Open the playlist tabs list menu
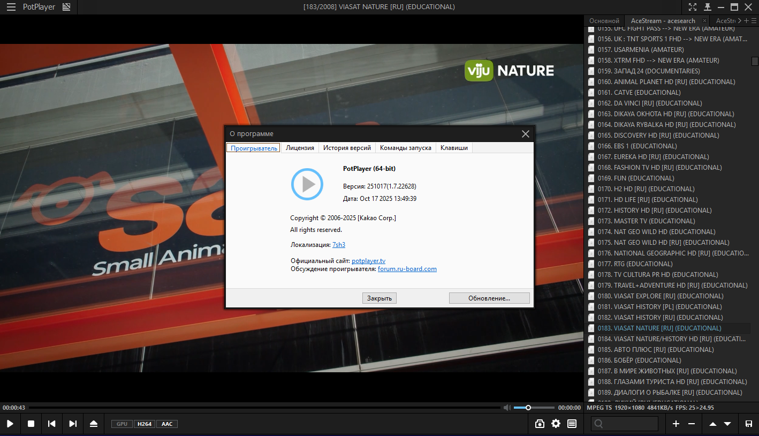The width and height of the screenshot is (759, 436). coord(753,21)
